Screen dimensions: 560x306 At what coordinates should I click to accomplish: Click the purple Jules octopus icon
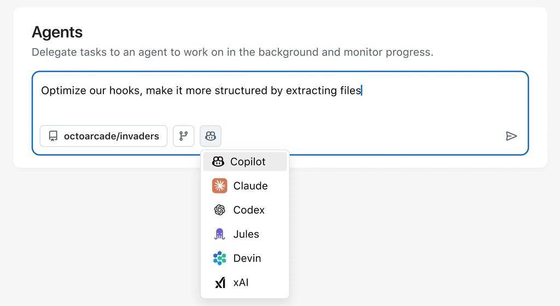point(220,234)
